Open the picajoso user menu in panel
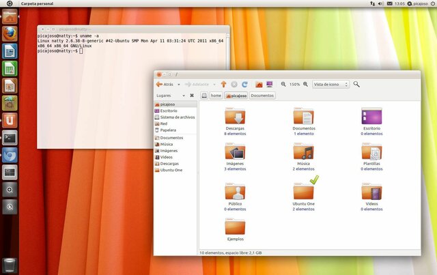The height and width of the screenshot is (275, 437). pos(417,3)
